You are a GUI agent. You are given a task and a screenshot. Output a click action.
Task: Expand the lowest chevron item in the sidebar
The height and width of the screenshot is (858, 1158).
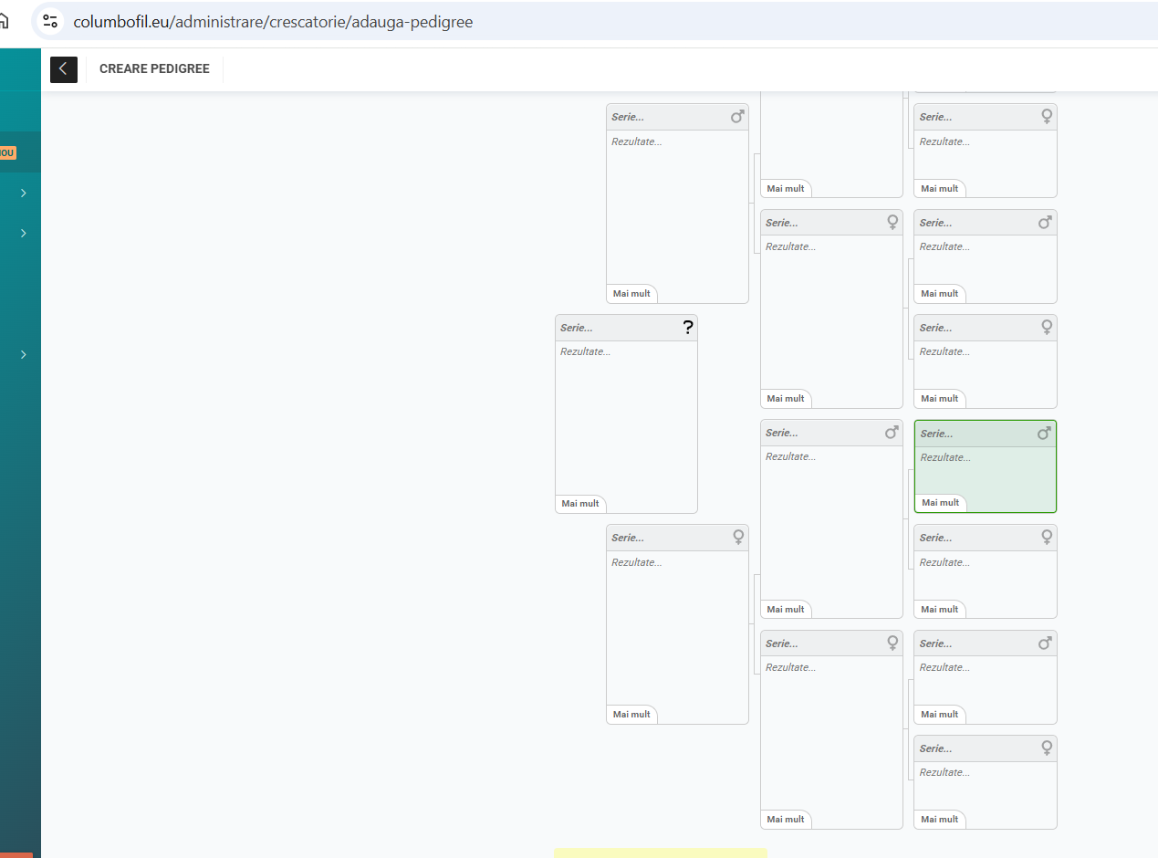pos(23,355)
